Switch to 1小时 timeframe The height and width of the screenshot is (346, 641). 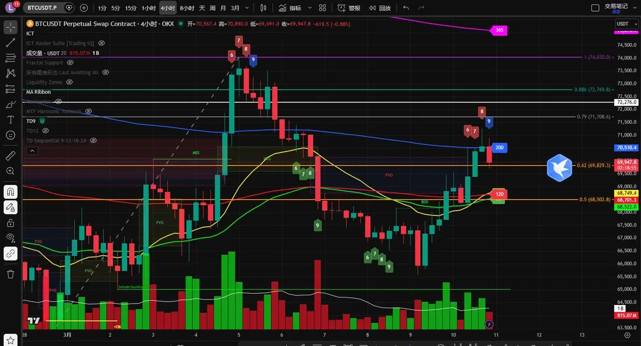(x=148, y=8)
